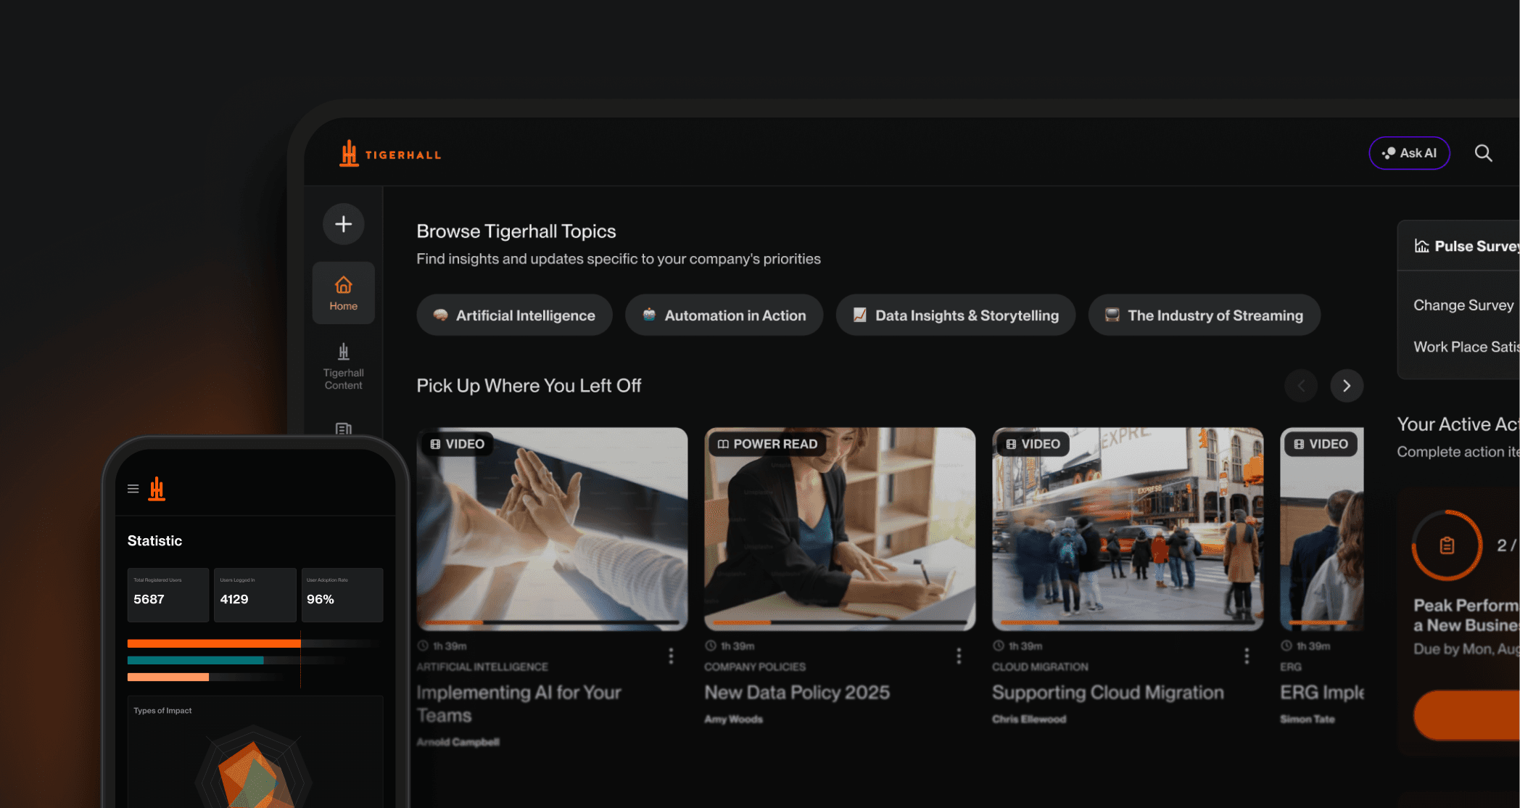This screenshot has width=1520, height=808.
Task: Open Tigerhall Content in sidebar
Action: tap(343, 366)
